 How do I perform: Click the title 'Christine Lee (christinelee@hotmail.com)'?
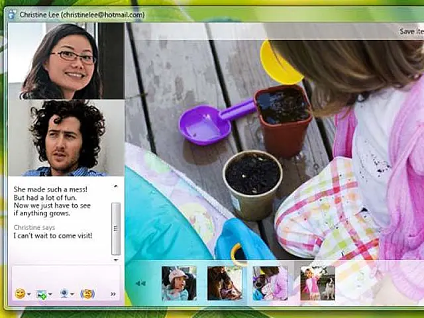pyautogui.click(x=82, y=15)
